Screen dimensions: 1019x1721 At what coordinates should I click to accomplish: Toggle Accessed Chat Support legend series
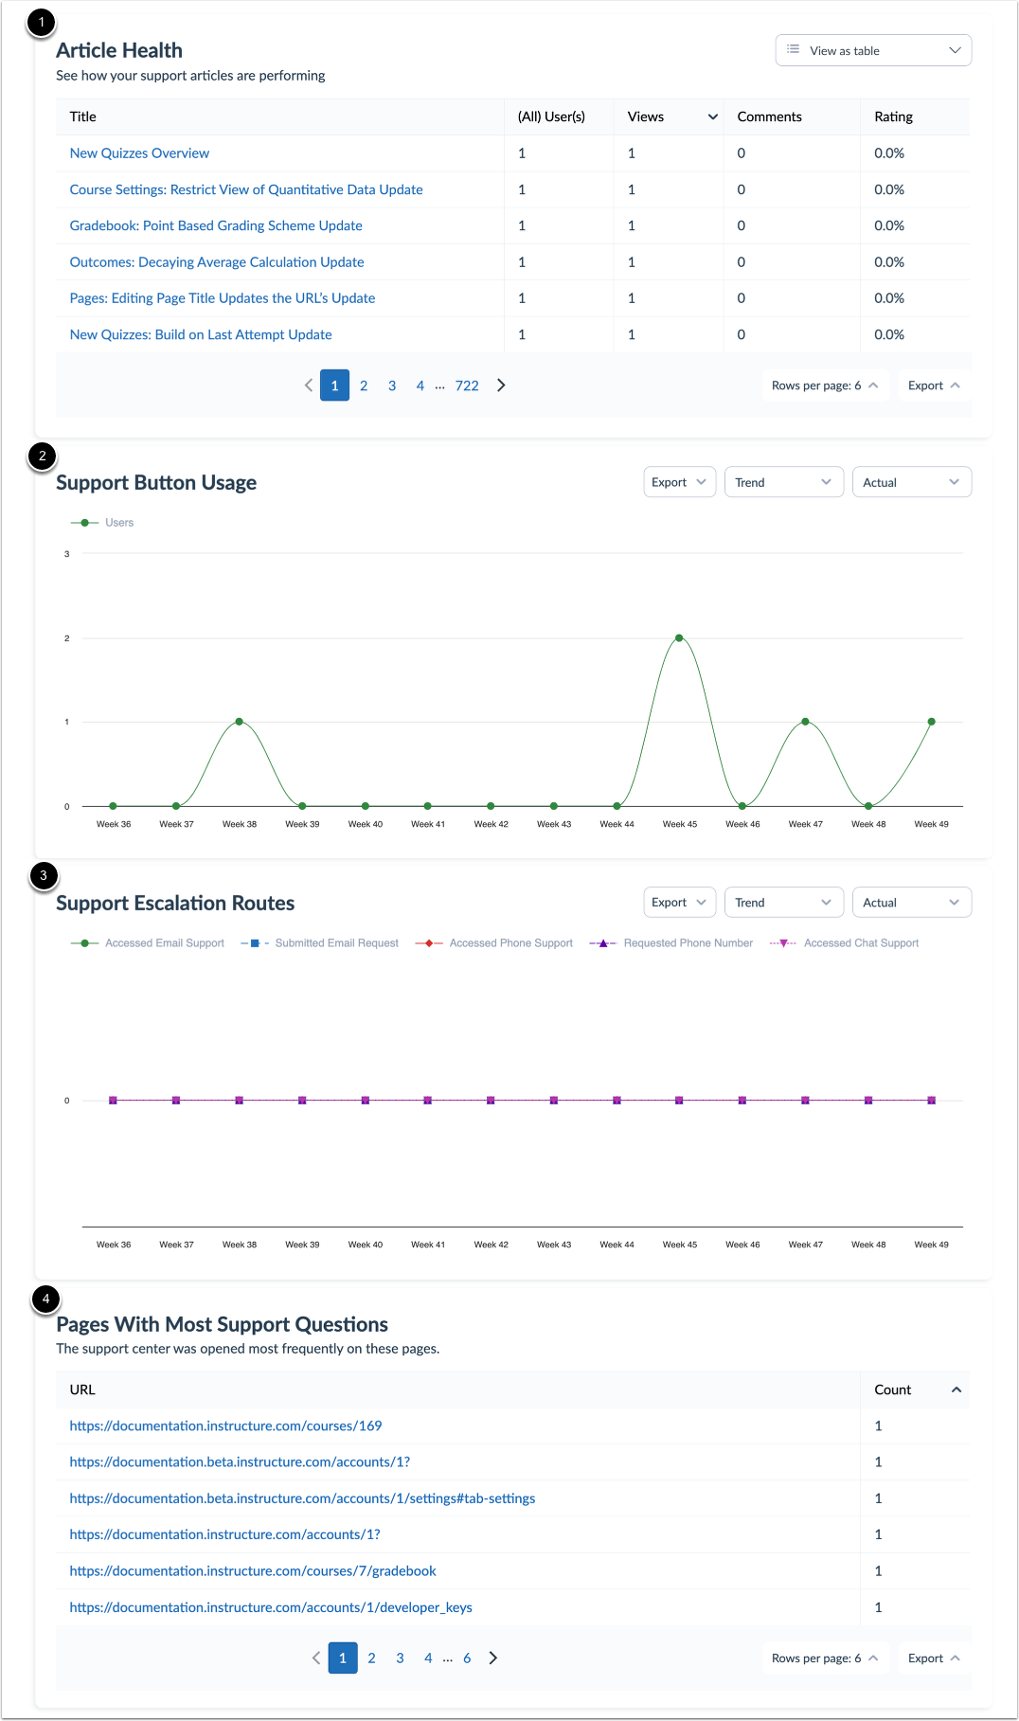click(845, 943)
